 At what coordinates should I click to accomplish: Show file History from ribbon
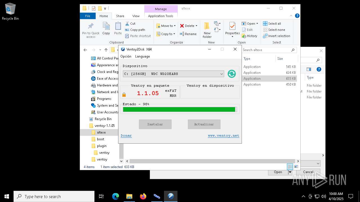point(249,36)
